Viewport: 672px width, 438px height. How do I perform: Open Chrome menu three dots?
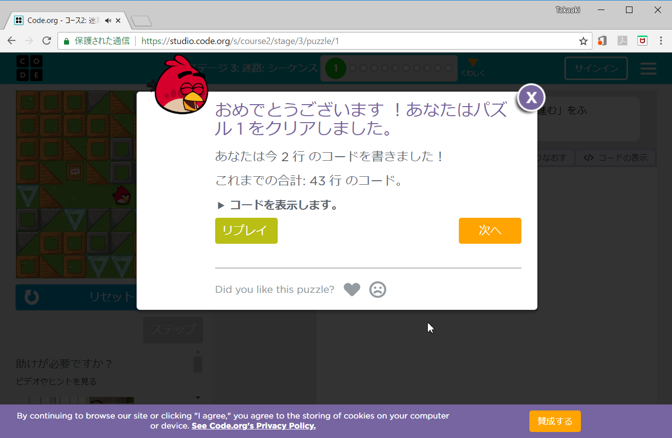click(661, 41)
